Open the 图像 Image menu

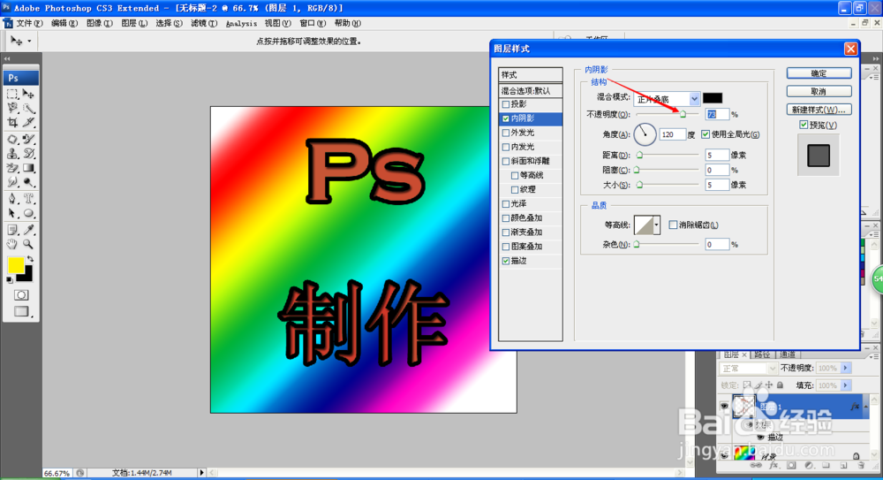tap(99, 23)
